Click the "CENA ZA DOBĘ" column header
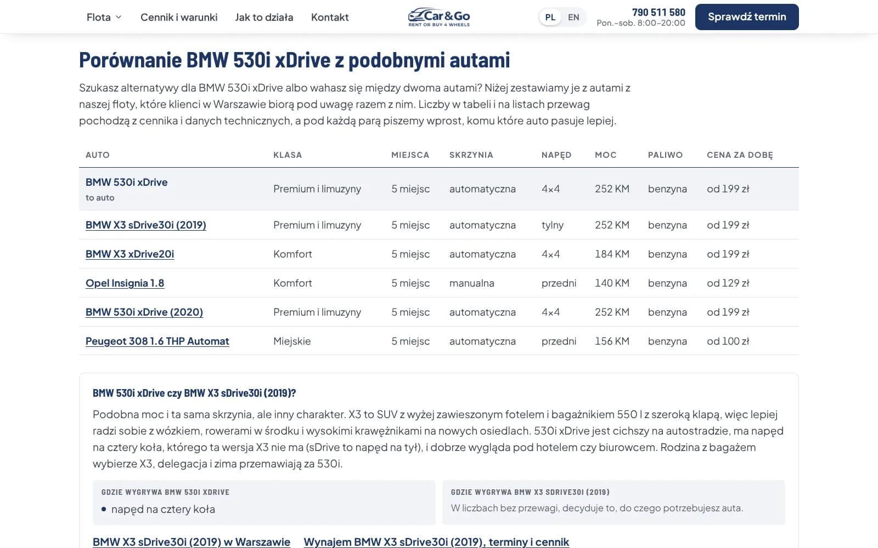878x548 pixels. [740, 155]
